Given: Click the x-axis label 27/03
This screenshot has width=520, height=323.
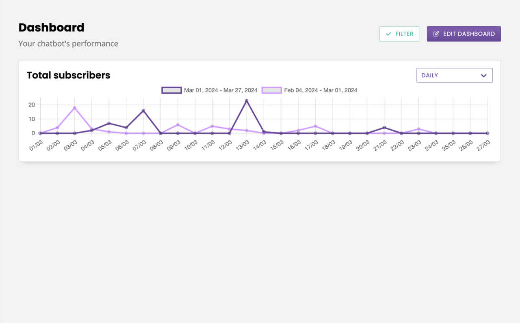Looking at the screenshot, I should [x=483, y=145].
